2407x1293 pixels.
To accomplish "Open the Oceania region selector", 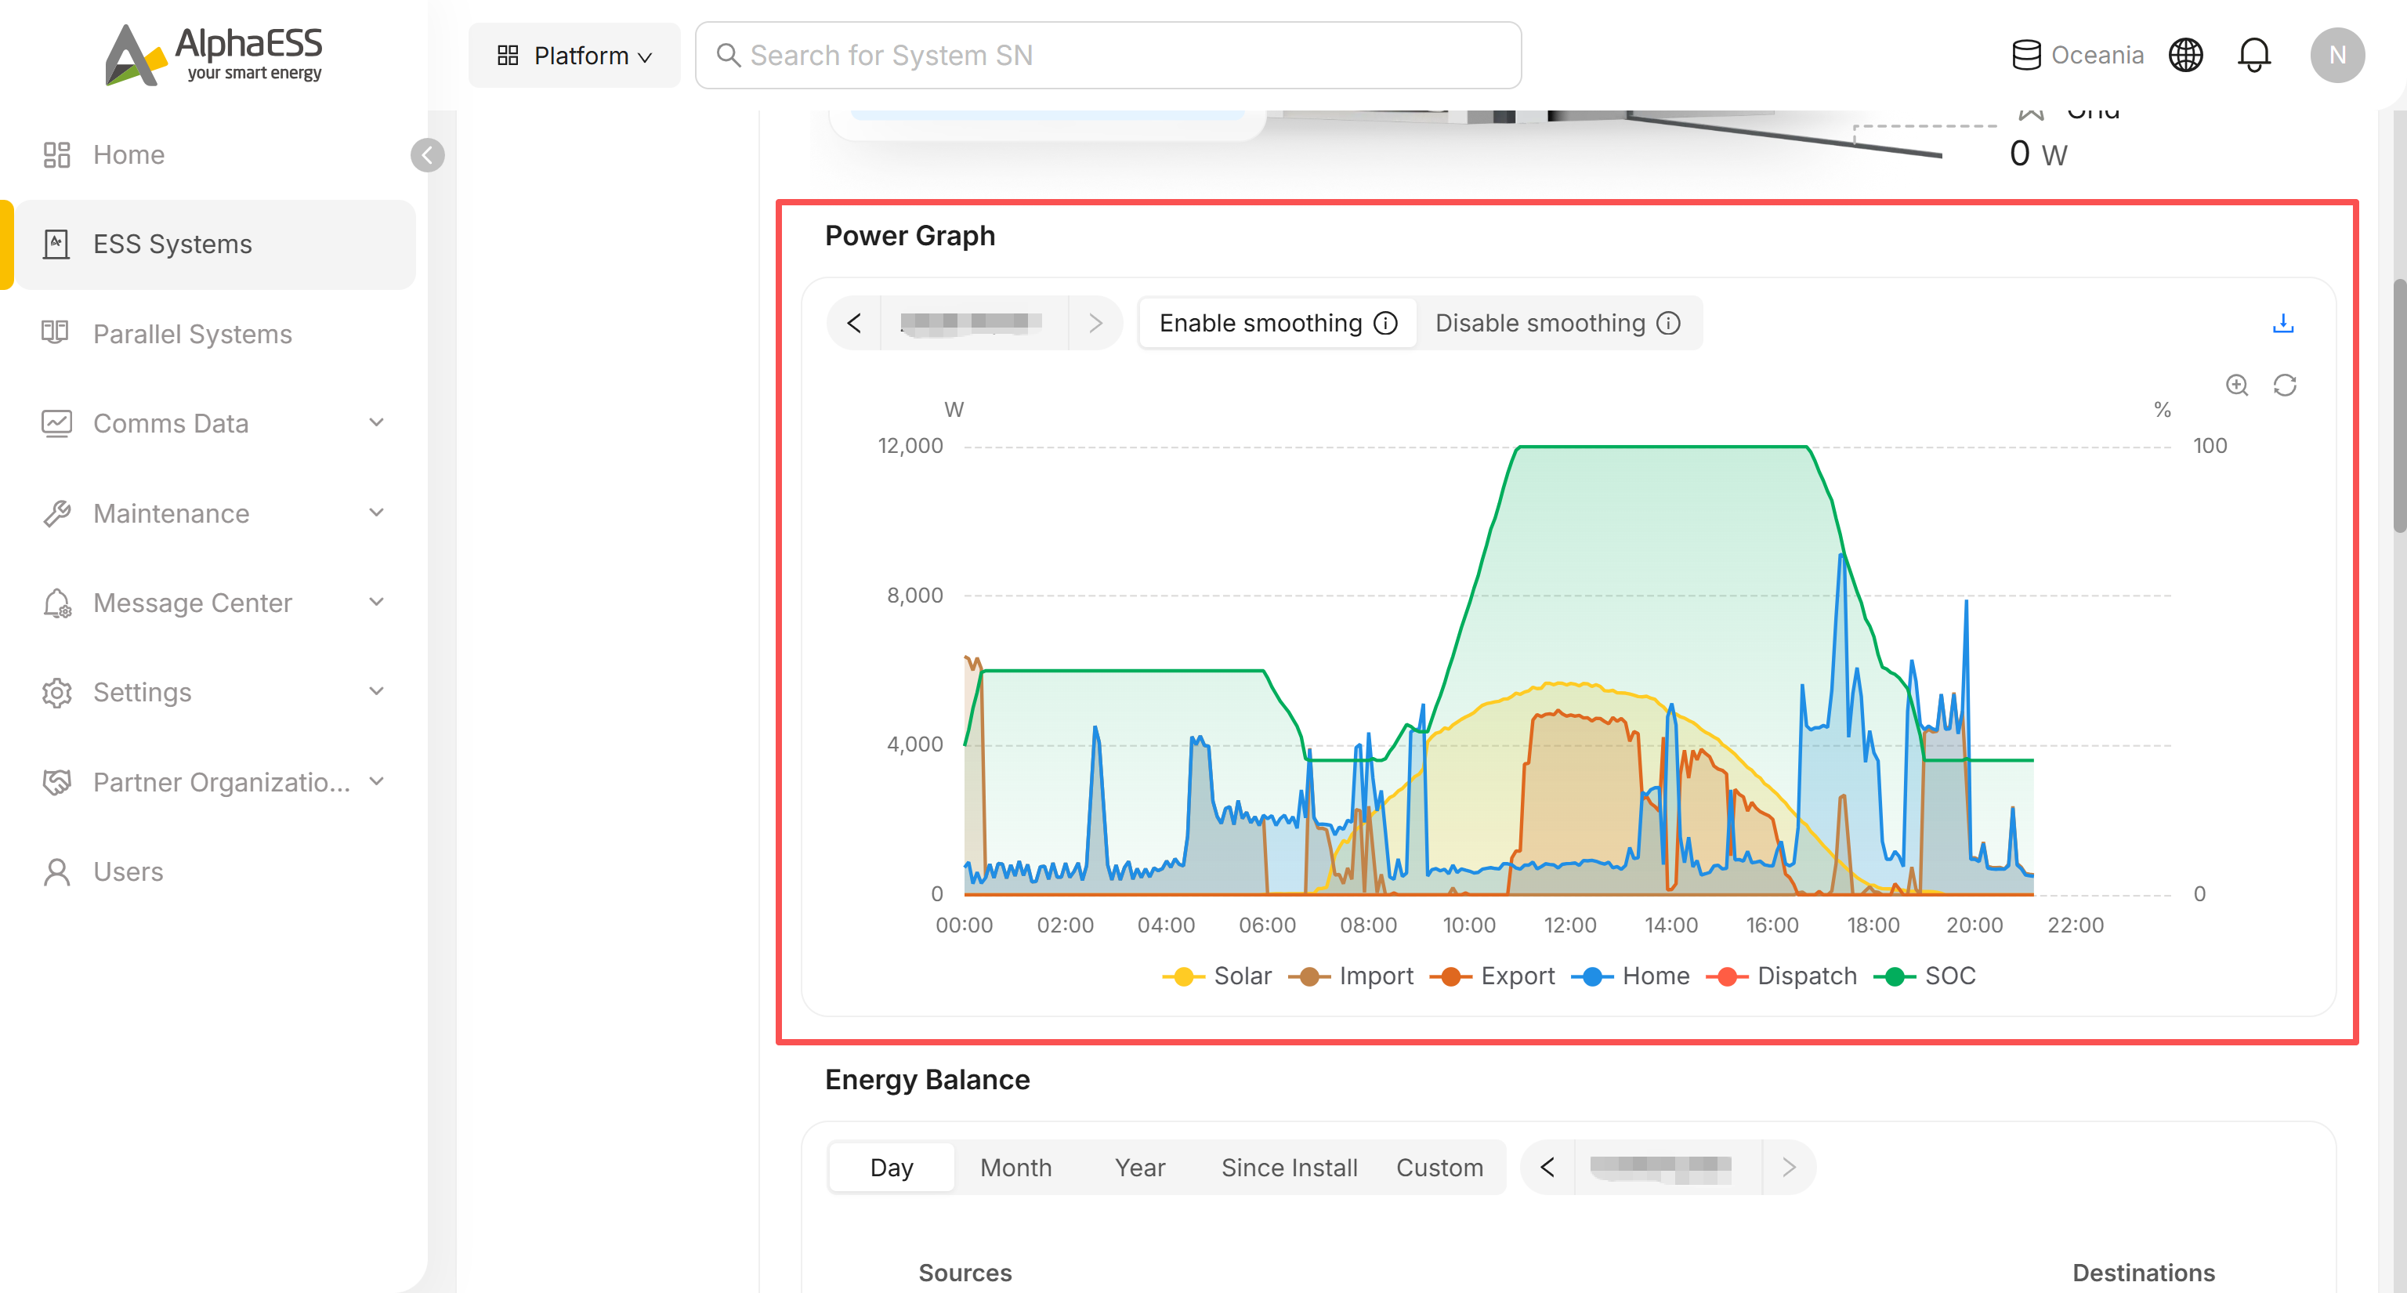I will click(2076, 55).
